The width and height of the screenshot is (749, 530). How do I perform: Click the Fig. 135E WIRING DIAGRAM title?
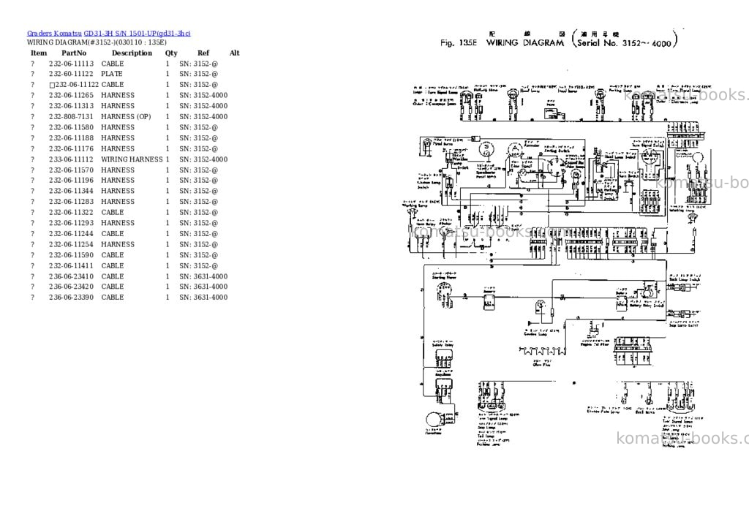(502, 42)
